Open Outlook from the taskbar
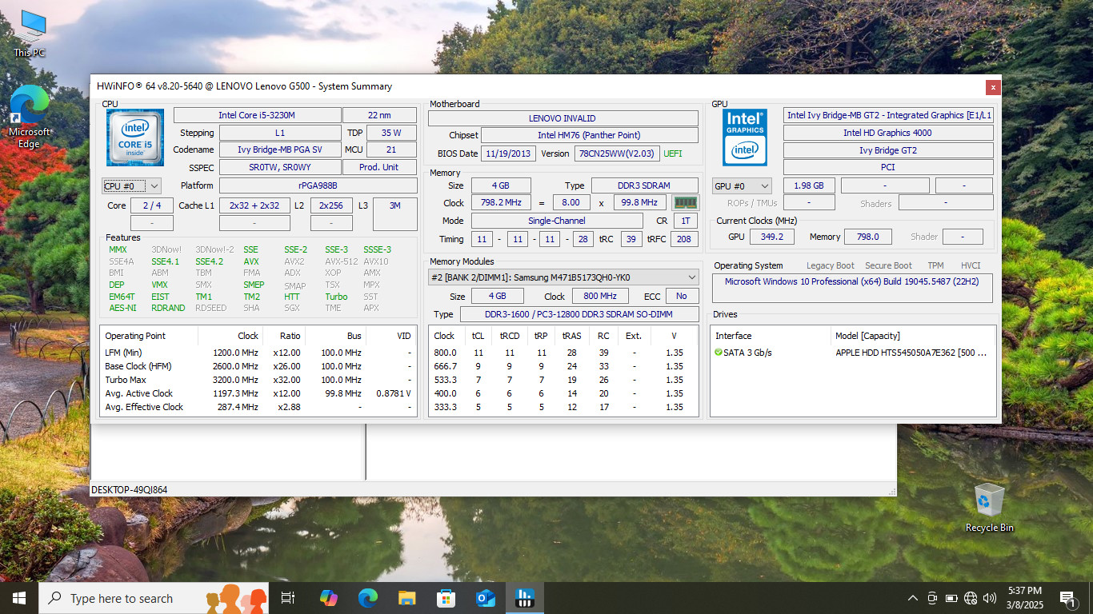This screenshot has height=614, width=1093. point(486,598)
